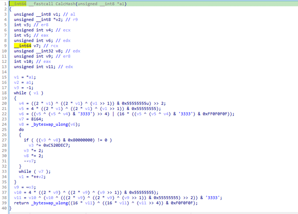Click the 0xF0F0F0F constant in the return statement
This screenshot has height=214, width=298.
click(182, 203)
